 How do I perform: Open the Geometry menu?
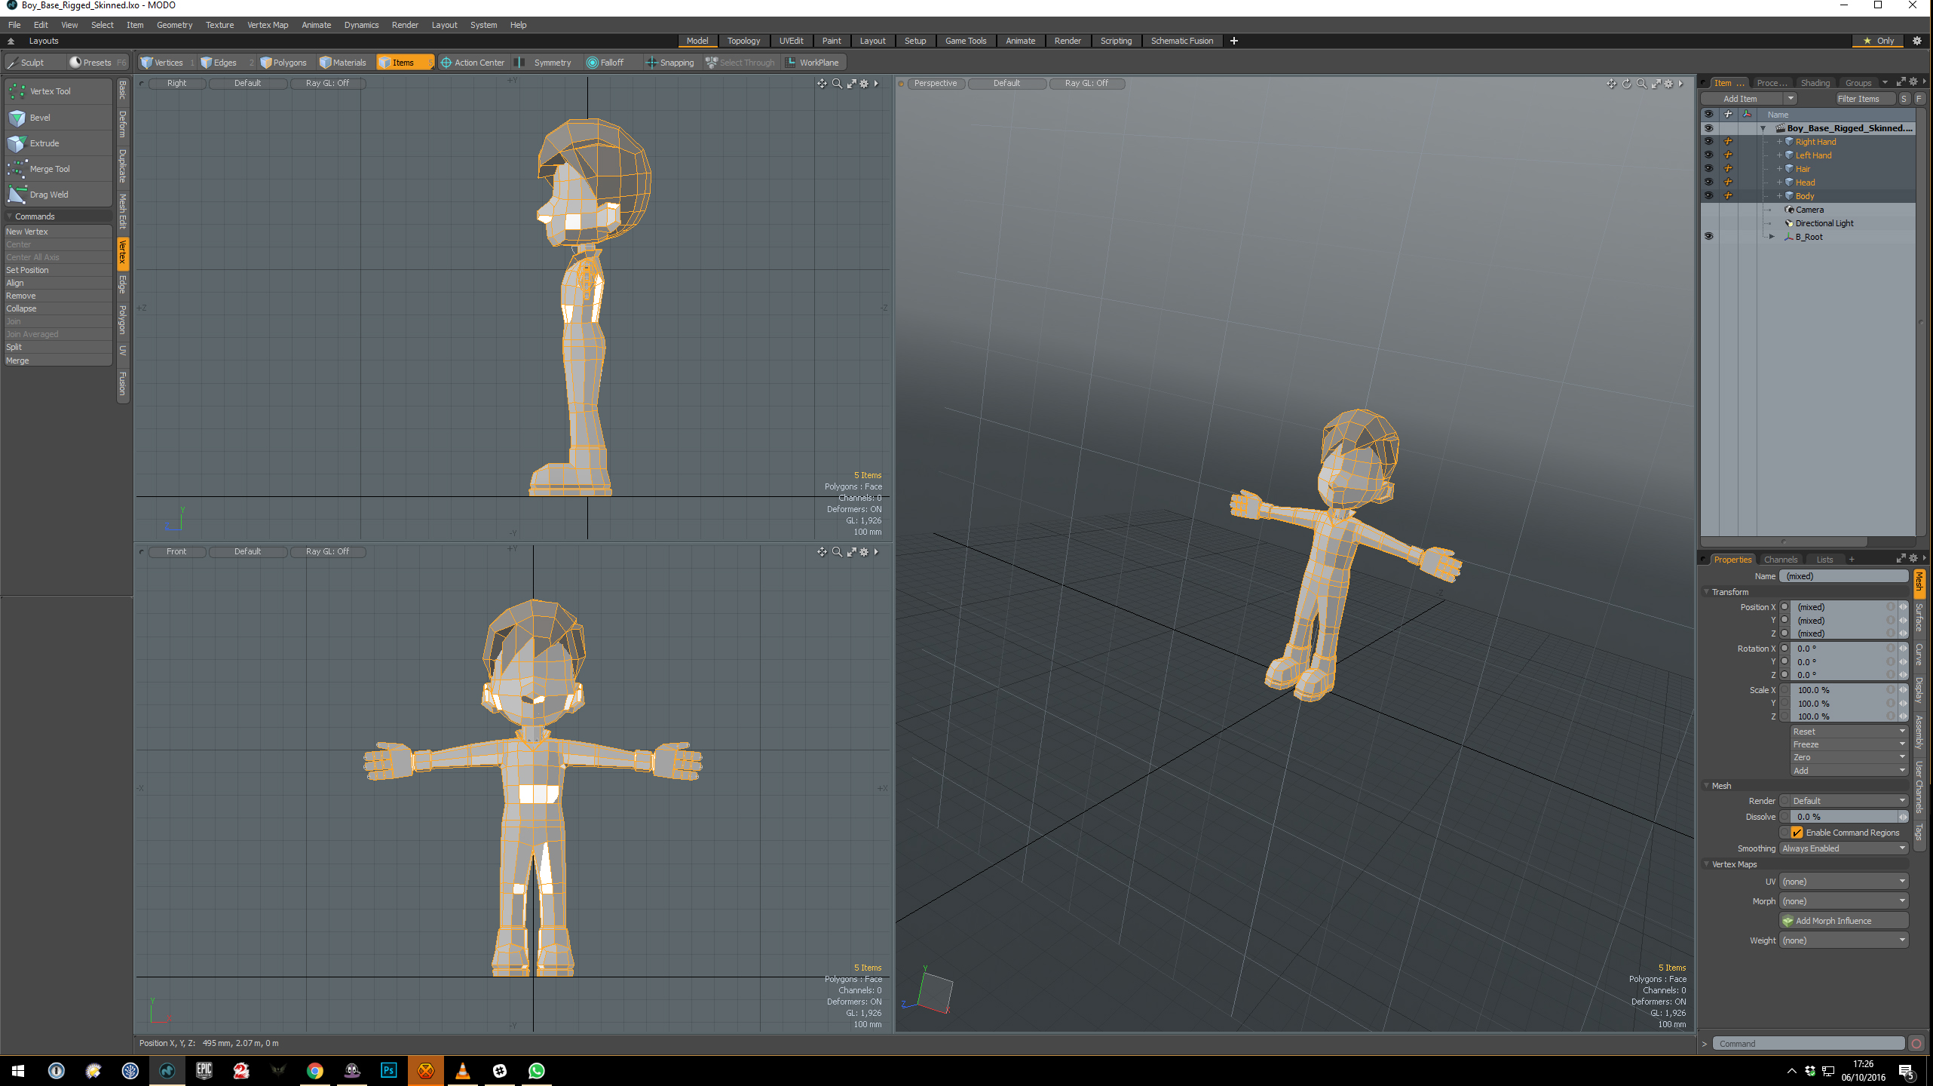[x=174, y=25]
